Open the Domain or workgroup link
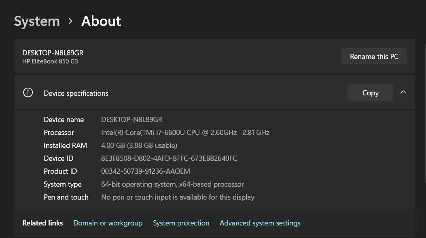 pyautogui.click(x=108, y=223)
